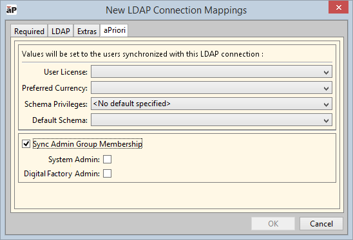Uncheck Sync Admin Group Membership checkbox
Image resolution: width=353 pixels, height=240 pixels.
pos(26,143)
